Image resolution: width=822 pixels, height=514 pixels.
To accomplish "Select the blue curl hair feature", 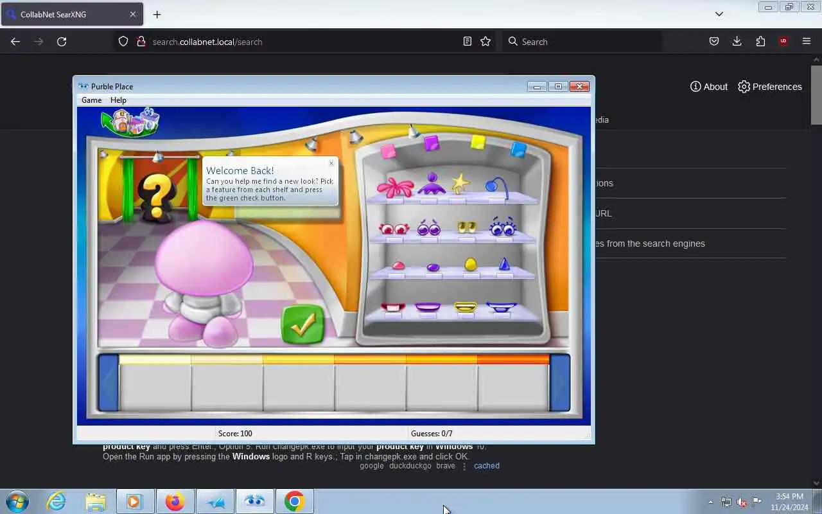I will [497, 187].
